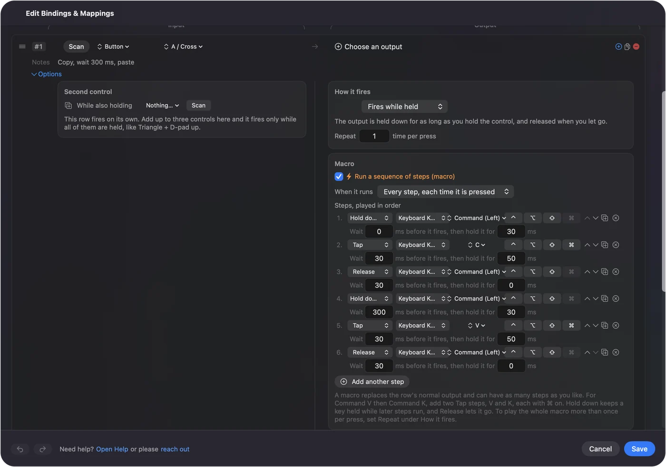666x467 pixels.
Task: Toggle the Command modifier on step 2
Action: coord(571,245)
